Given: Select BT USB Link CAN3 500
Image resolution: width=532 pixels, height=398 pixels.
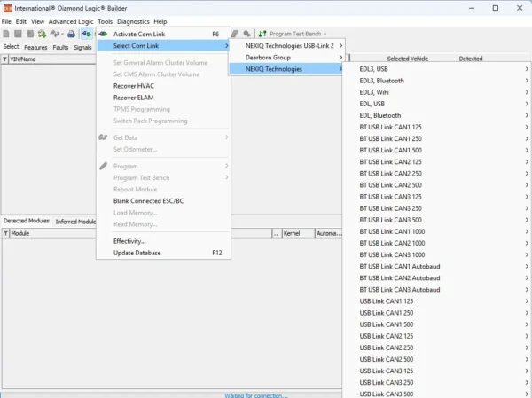Looking at the screenshot, I should [x=437, y=220].
